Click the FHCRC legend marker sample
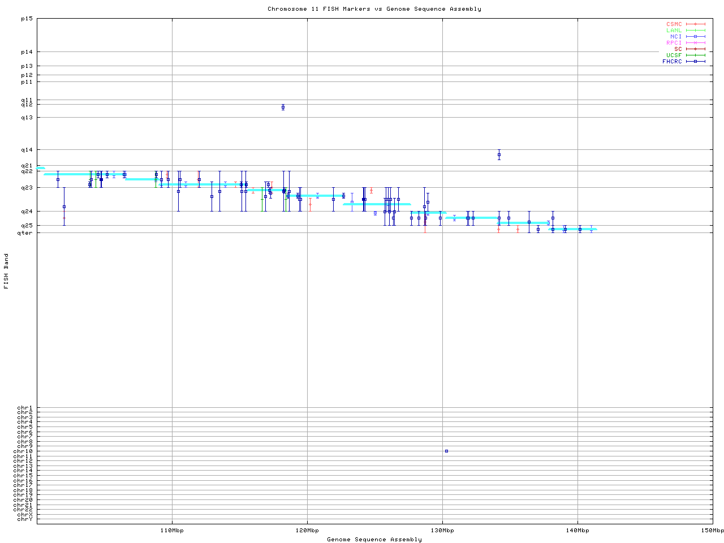Viewport: 724px width, 543px height. [695, 62]
